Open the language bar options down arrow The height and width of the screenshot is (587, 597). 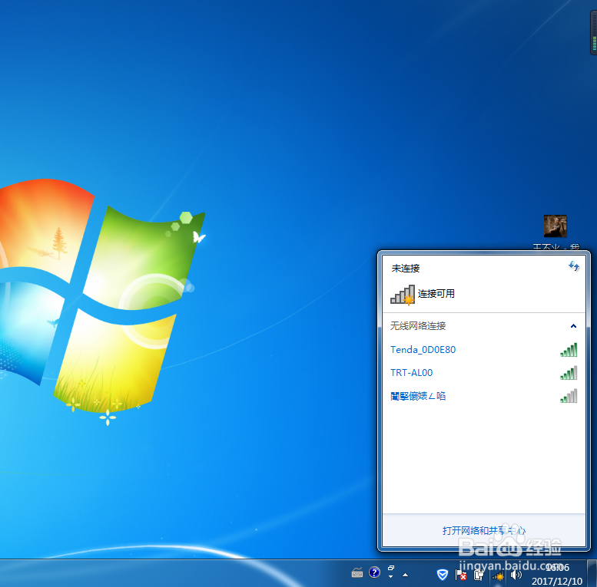point(391,577)
